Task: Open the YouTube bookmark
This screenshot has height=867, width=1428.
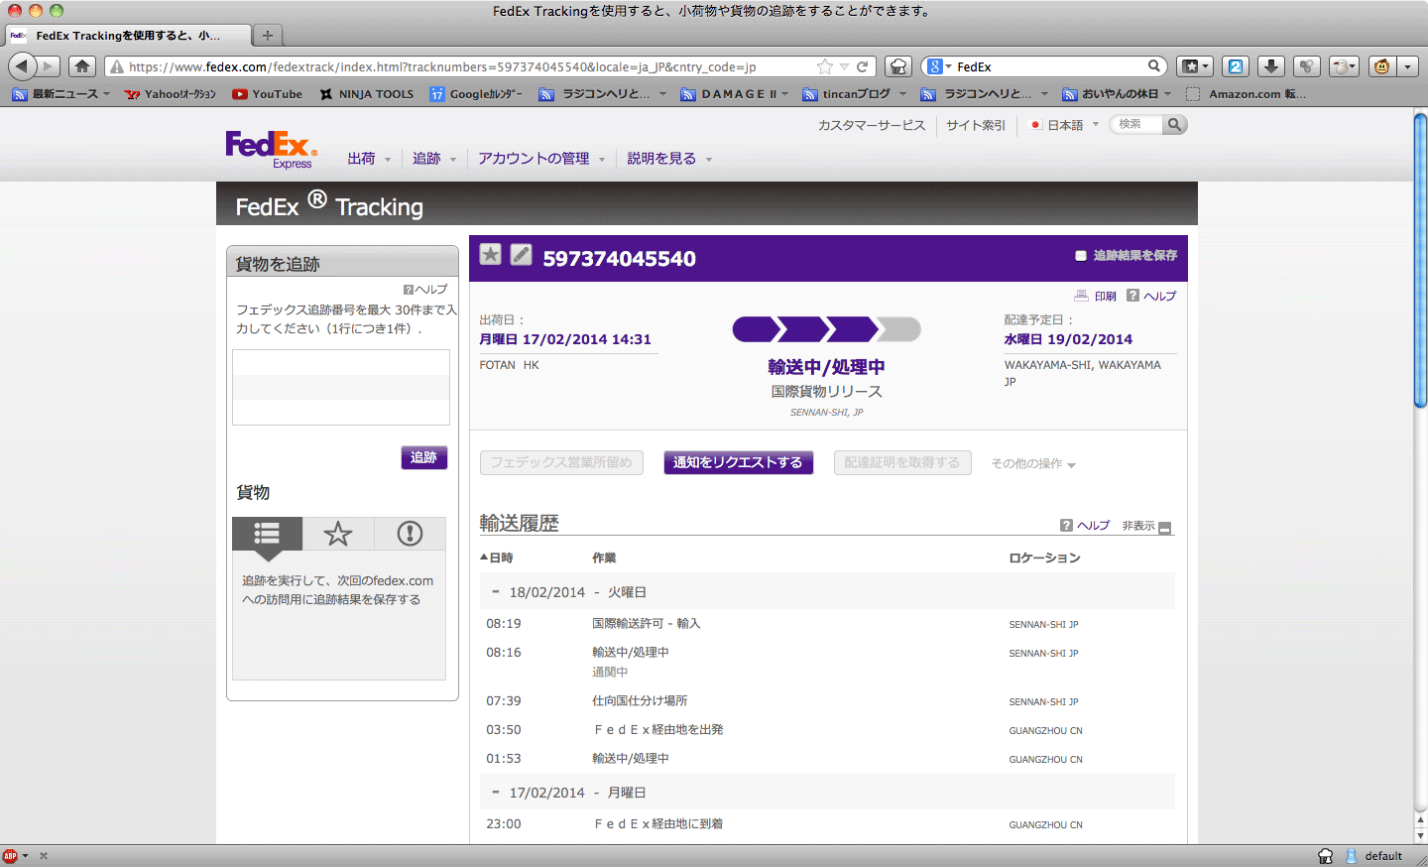Action: (268, 94)
